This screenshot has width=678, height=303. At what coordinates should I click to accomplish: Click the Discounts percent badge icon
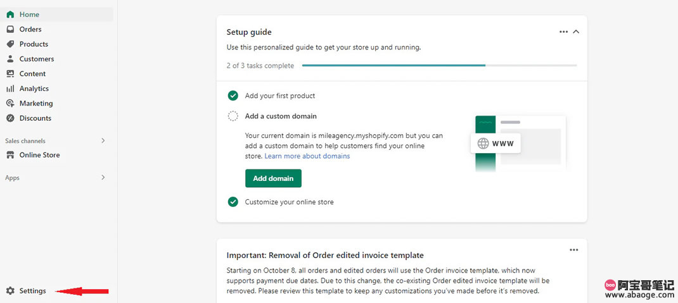10,118
